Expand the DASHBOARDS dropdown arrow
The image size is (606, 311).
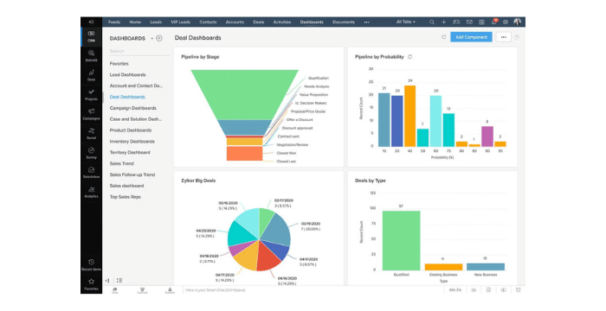coord(151,38)
